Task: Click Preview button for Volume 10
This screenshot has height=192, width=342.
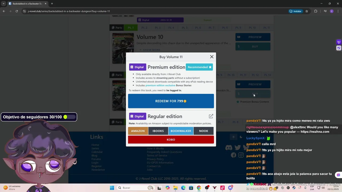Action: point(253,37)
